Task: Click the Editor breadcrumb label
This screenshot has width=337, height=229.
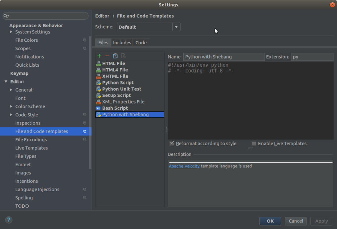Action: click(x=102, y=16)
